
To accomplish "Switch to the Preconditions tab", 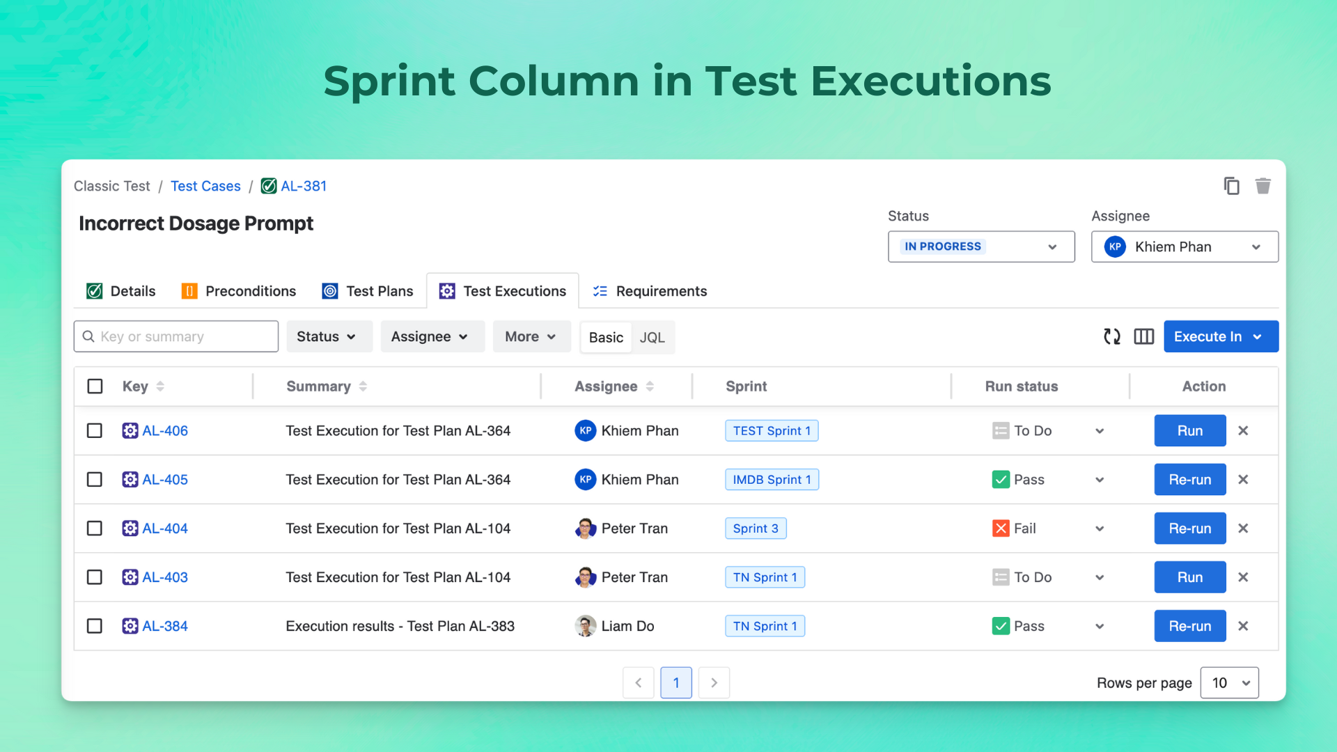I will [238, 291].
